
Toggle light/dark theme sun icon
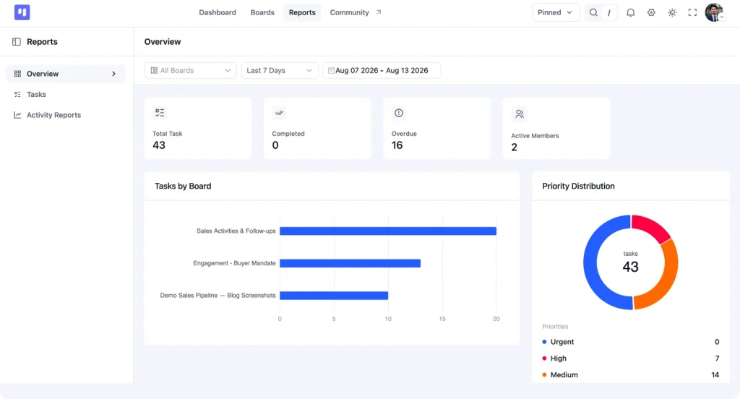click(672, 13)
